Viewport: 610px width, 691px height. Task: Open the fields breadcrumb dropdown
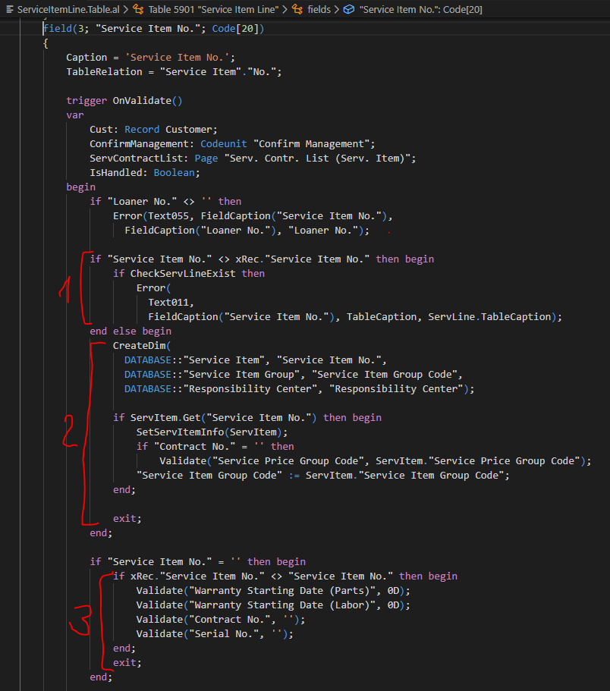point(320,9)
